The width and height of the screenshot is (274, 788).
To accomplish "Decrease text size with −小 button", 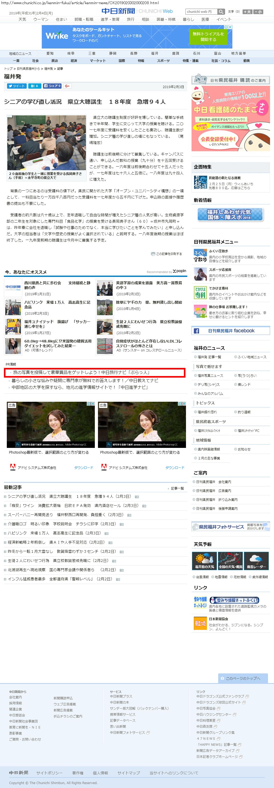I will (x=258, y=12).
